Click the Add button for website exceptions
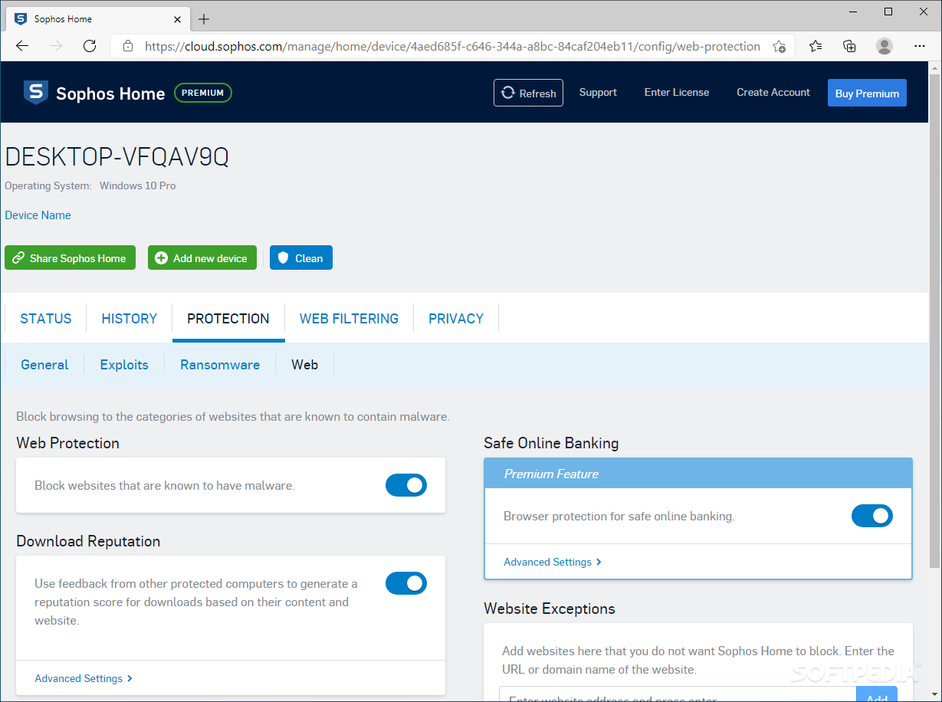 coord(877,694)
